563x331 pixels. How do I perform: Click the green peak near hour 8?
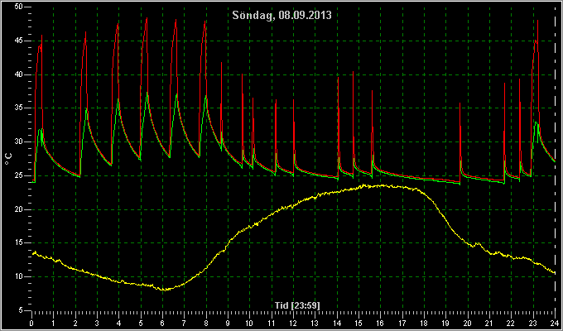[x=205, y=96]
